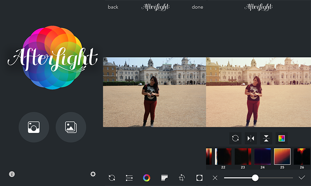The width and height of the screenshot is (311, 186).
Task: Open the frames tool icon
Action: tap(199, 178)
